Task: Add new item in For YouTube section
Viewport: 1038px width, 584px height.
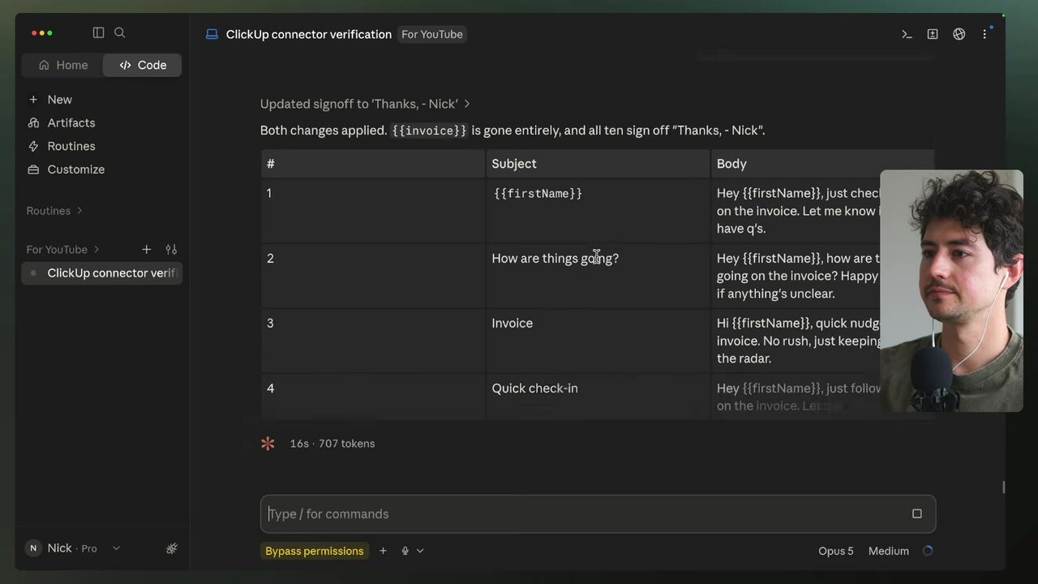Action: 146,249
